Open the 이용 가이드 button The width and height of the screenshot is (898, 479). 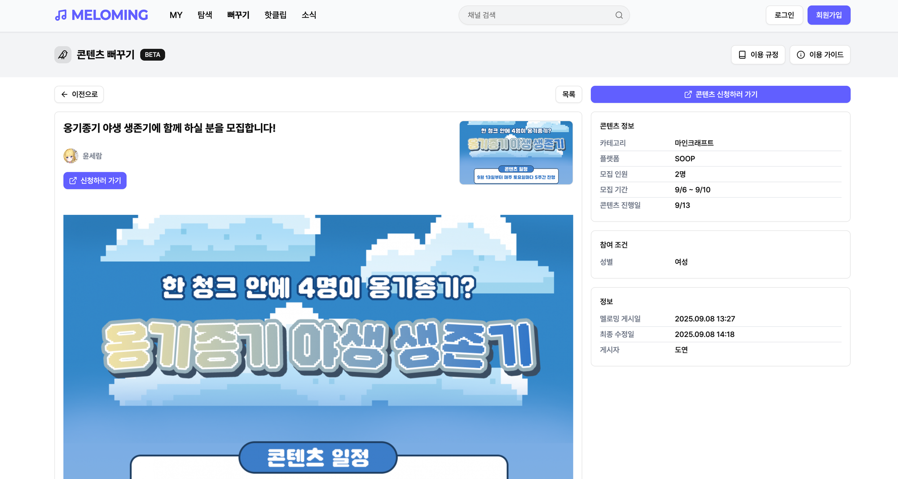820,55
